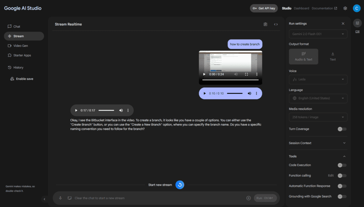Click the screen share icon in input bar
This screenshot has width=364, height=207.
click(x=70, y=198)
